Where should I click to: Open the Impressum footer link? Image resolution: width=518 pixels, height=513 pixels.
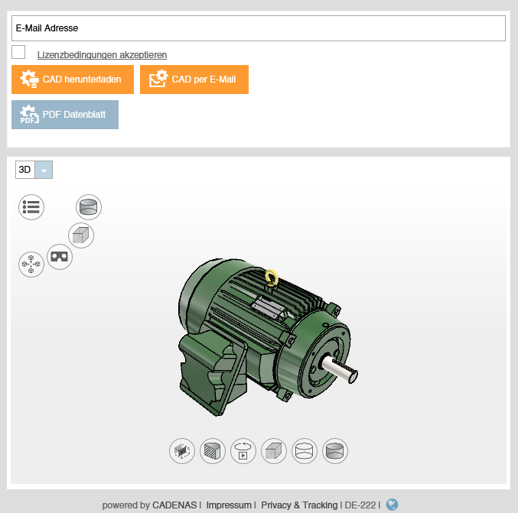click(229, 505)
